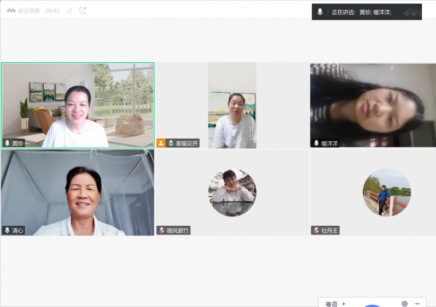Click the orange host icon on 春暖花开
The height and width of the screenshot is (307, 436).
(161, 143)
